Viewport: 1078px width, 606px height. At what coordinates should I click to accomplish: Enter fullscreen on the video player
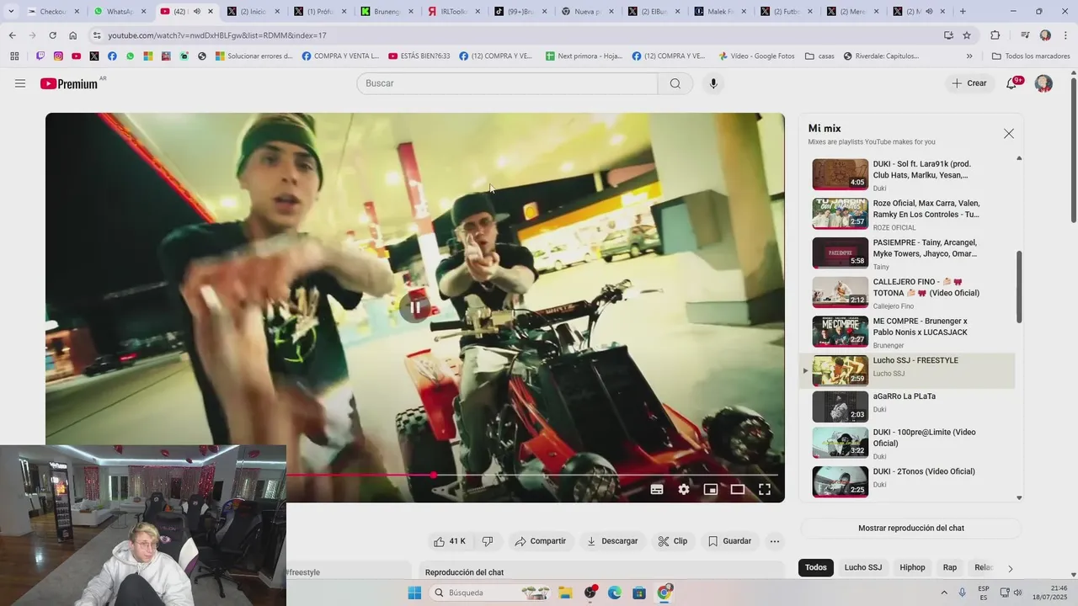coord(765,489)
